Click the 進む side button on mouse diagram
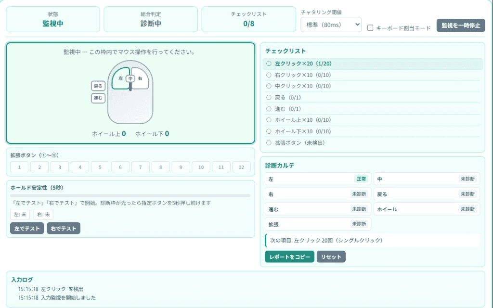Viewport: 493px width, 308px height. pos(98,98)
